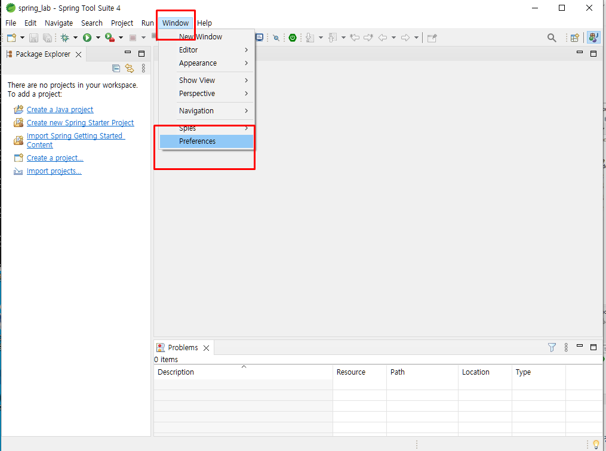Expand the Perspective submenu
The height and width of the screenshot is (451, 606).
207,94
